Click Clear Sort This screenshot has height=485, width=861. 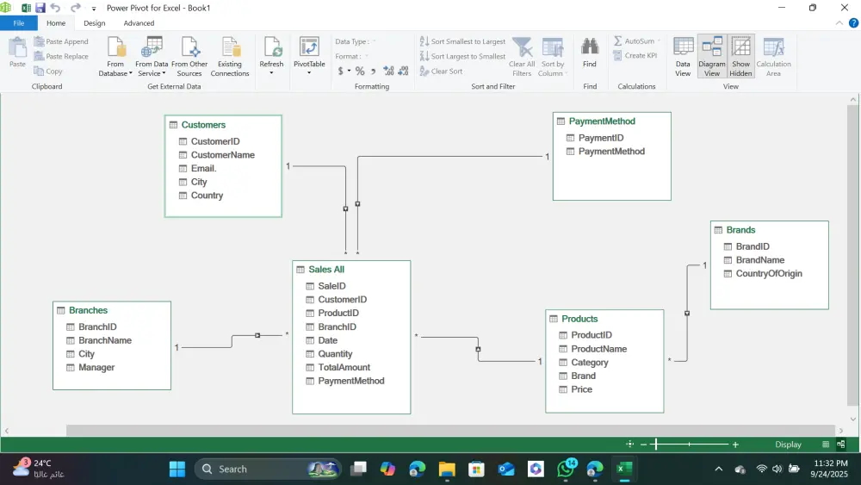click(441, 71)
